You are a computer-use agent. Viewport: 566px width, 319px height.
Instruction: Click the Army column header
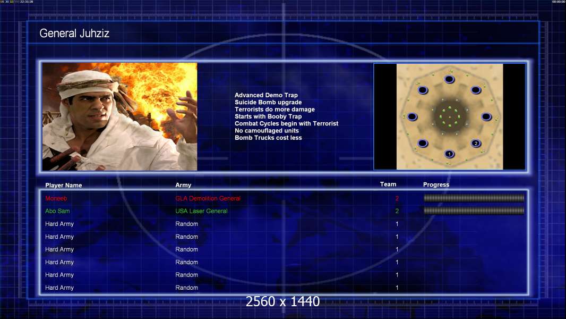coord(183,186)
